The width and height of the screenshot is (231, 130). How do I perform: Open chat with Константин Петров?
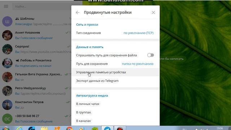(36, 105)
